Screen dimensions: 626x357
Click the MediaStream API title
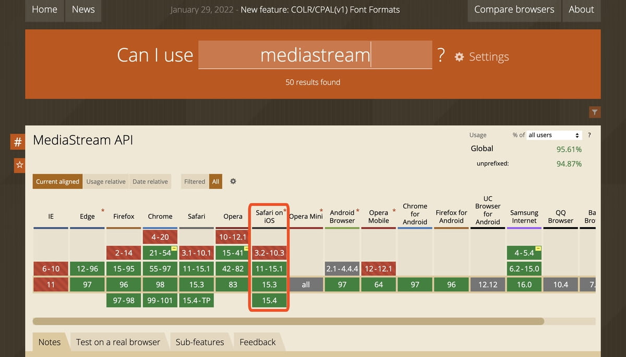click(83, 140)
